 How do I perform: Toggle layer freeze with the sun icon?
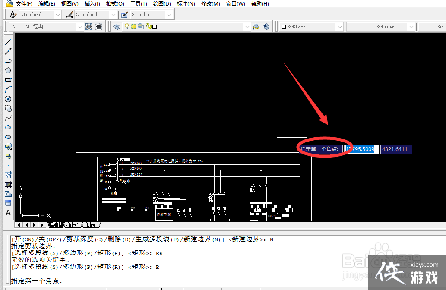coord(133,26)
